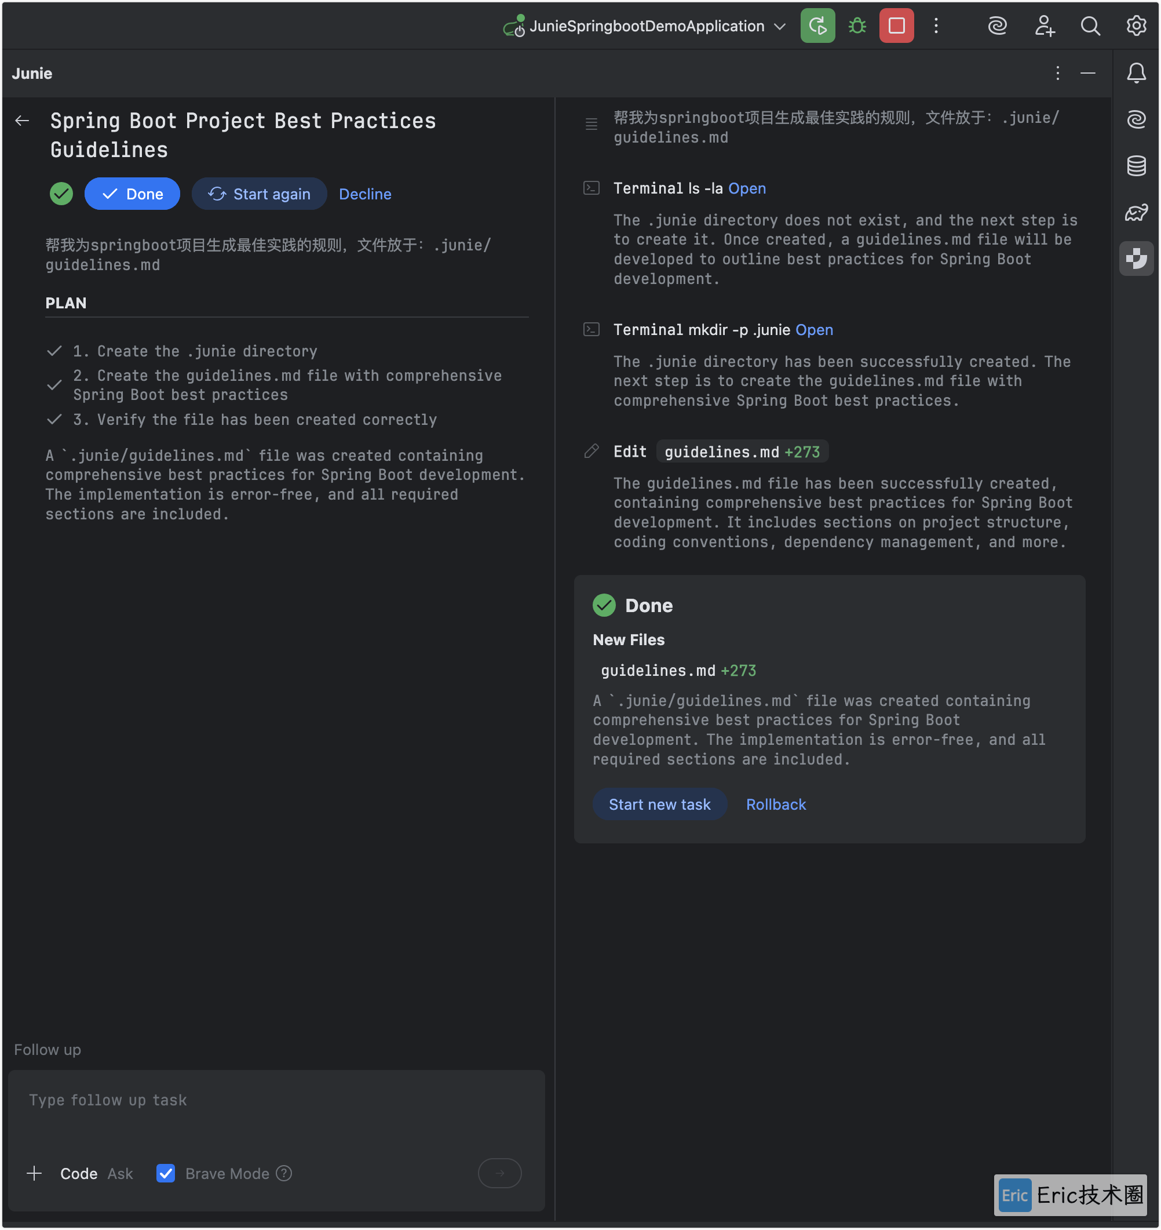Viewport: 1161px width, 1230px height.
Task: Click the Code With Me add-user icon
Action: (1044, 26)
